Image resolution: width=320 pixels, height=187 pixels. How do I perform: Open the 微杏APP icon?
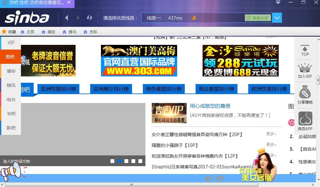point(305,121)
